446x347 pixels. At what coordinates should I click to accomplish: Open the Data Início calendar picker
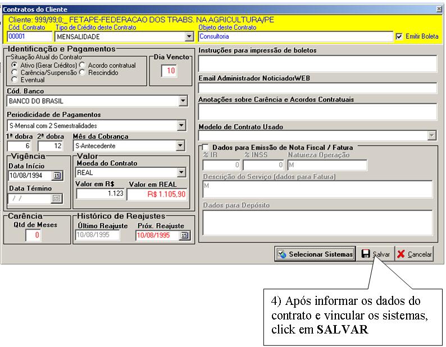click(x=56, y=176)
